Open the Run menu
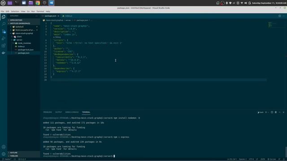The height and width of the screenshot is (161, 287). [33, 11]
